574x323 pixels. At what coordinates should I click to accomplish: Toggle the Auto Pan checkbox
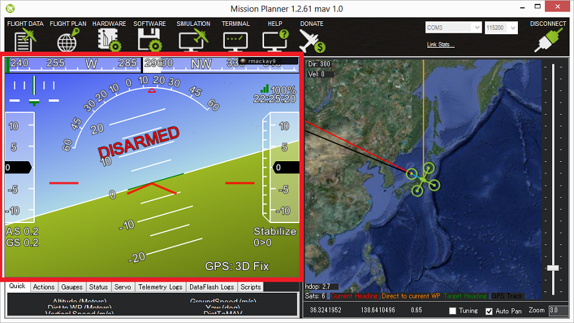(x=489, y=311)
